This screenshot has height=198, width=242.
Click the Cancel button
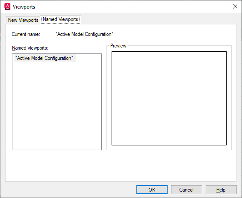[186, 190]
